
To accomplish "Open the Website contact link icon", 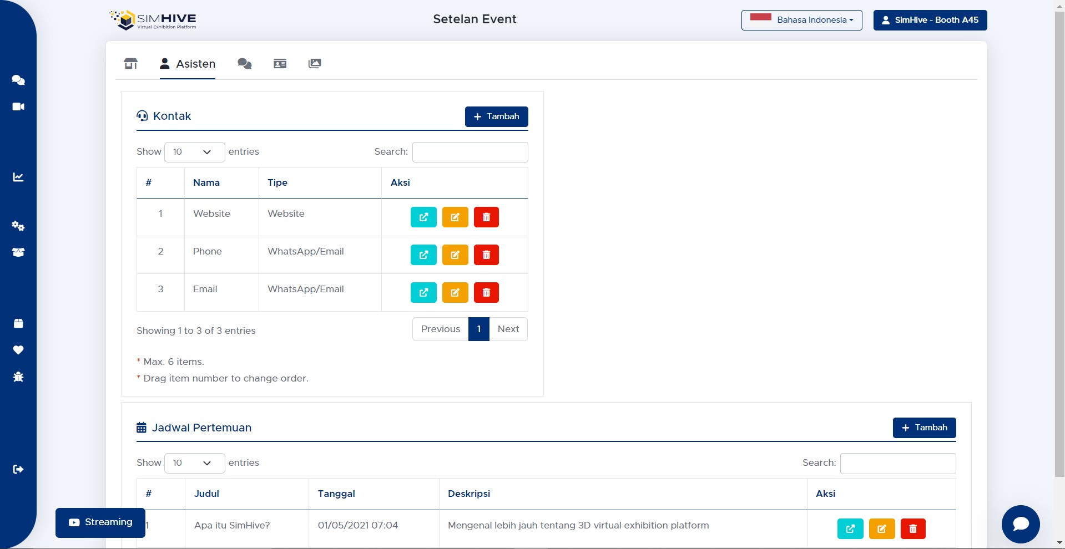I will tap(423, 217).
